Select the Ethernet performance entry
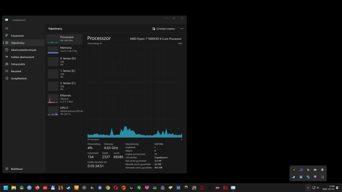 point(65,99)
